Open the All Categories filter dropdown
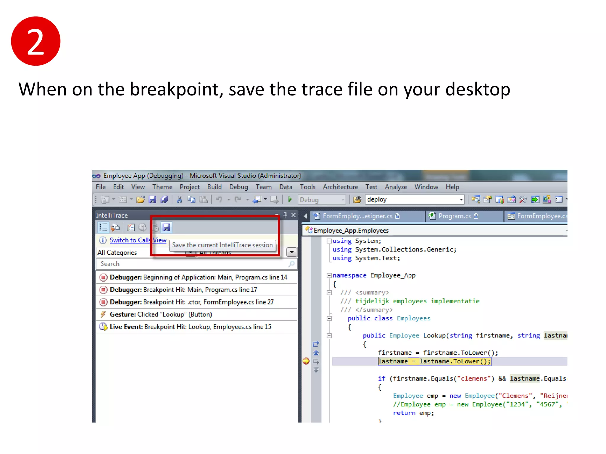606x454 pixels. coord(190,252)
